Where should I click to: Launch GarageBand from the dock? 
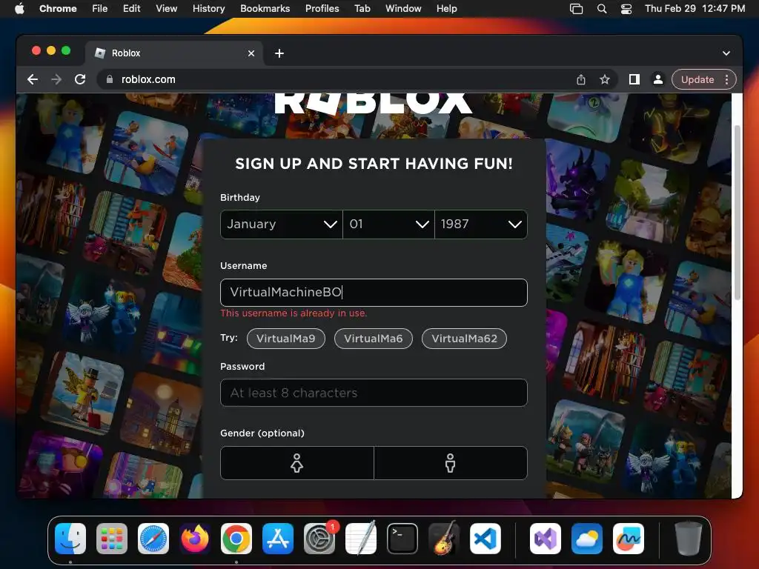click(444, 539)
